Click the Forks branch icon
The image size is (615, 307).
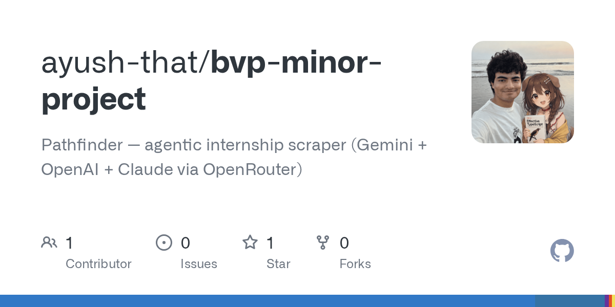323,243
